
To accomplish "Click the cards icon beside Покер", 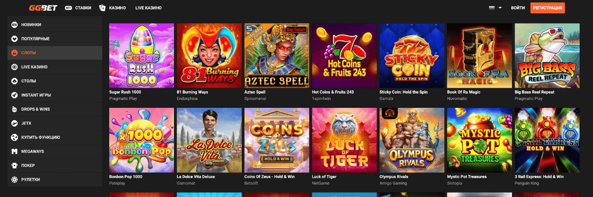I will point(14,165).
